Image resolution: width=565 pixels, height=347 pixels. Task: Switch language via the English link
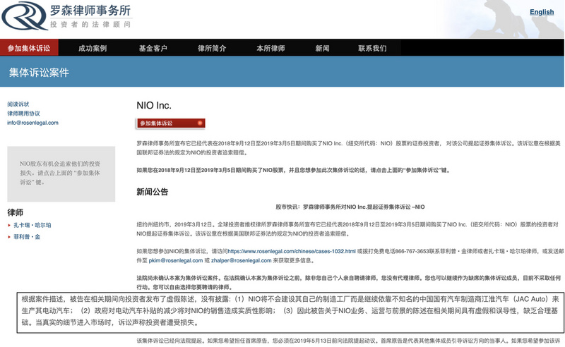(x=542, y=12)
